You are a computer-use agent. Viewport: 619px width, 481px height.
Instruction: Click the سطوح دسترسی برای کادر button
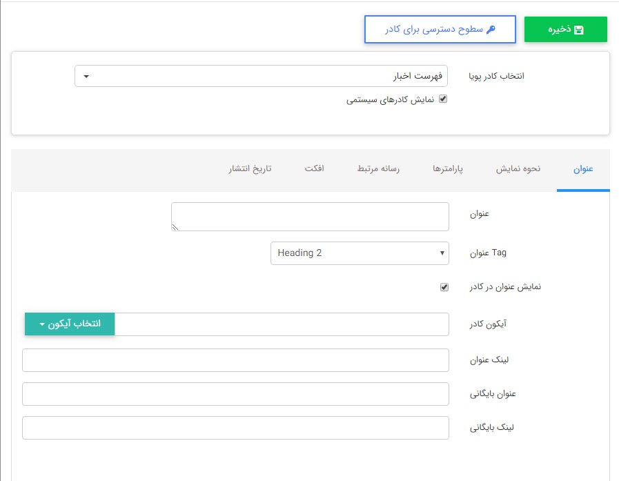click(440, 29)
